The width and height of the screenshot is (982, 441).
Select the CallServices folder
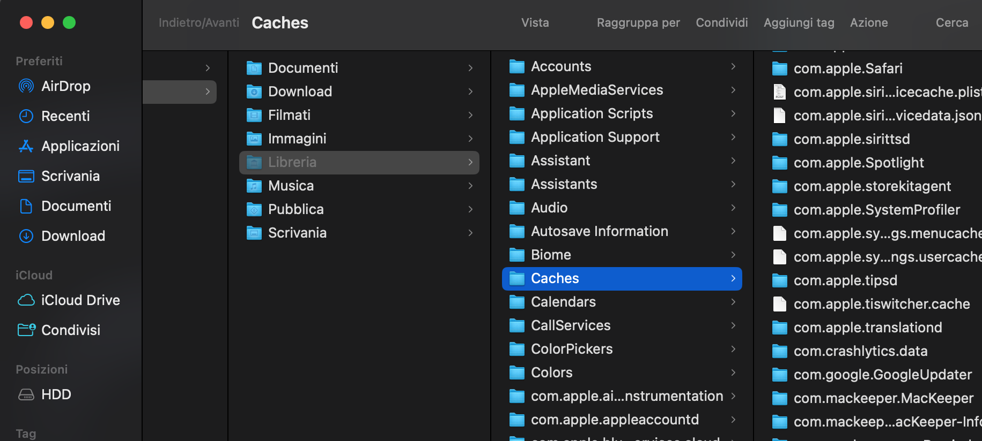pyautogui.click(x=622, y=325)
